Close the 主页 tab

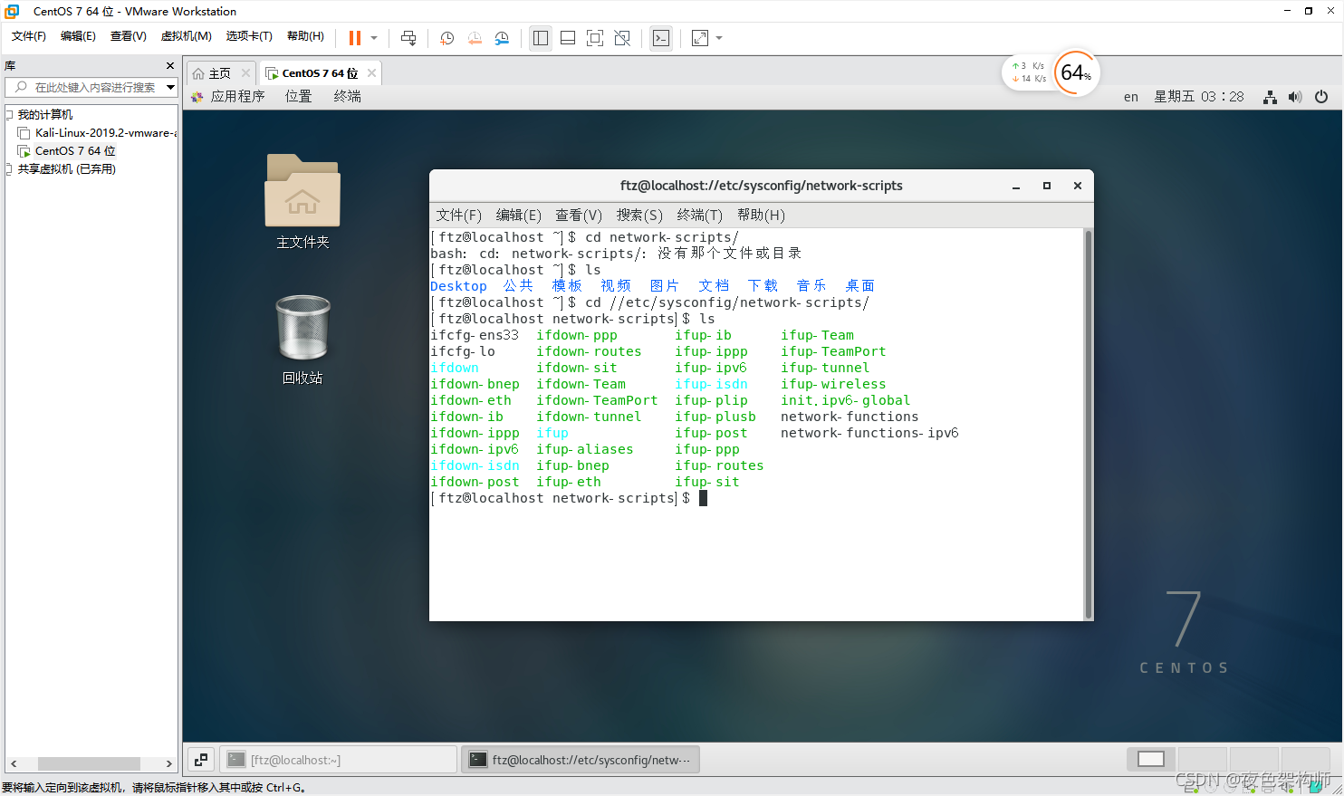coord(245,73)
